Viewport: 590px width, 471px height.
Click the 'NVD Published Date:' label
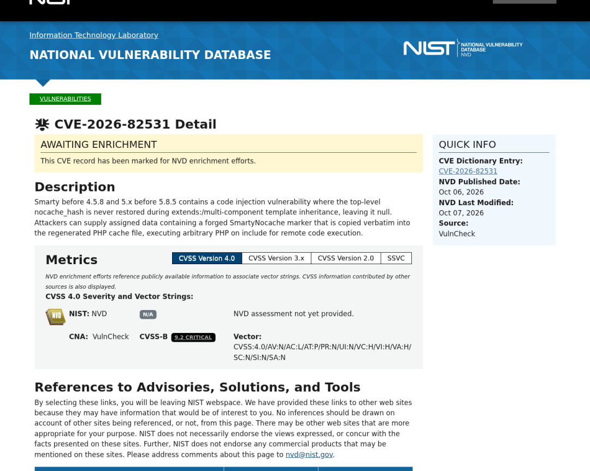[479, 182]
